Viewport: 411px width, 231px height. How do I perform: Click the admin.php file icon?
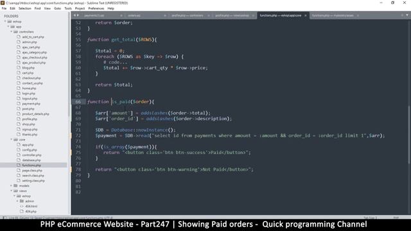tap(19, 42)
